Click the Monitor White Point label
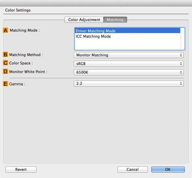 28,72
